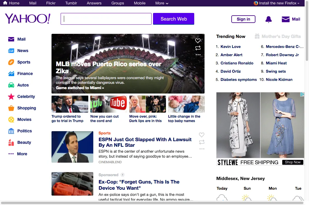Open more options dots on ESPN article

(202, 149)
